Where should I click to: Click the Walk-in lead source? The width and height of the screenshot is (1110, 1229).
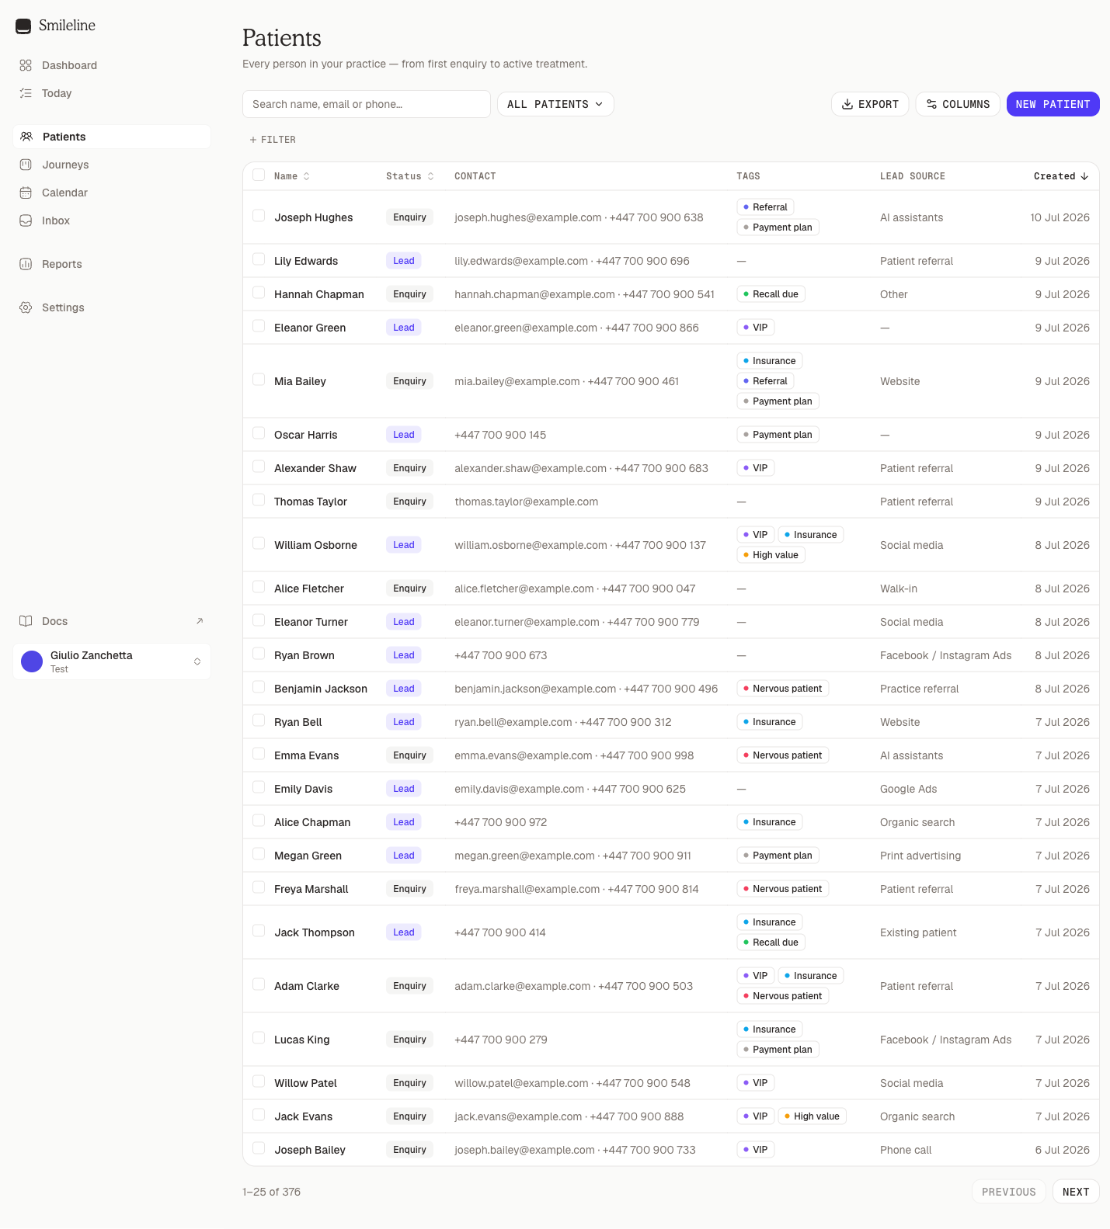click(x=899, y=588)
